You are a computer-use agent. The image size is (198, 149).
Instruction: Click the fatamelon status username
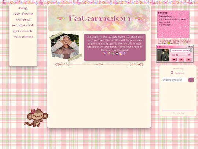[166, 17]
